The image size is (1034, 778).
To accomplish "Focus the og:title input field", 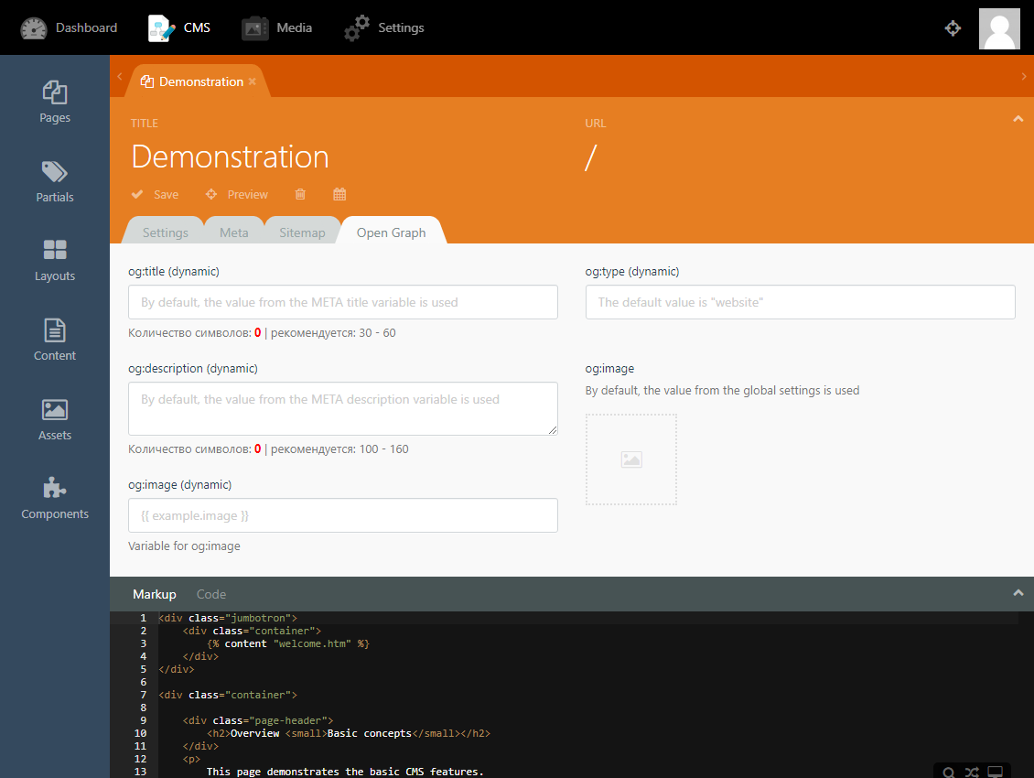I will pyautogui.click(x=343, y=302).
